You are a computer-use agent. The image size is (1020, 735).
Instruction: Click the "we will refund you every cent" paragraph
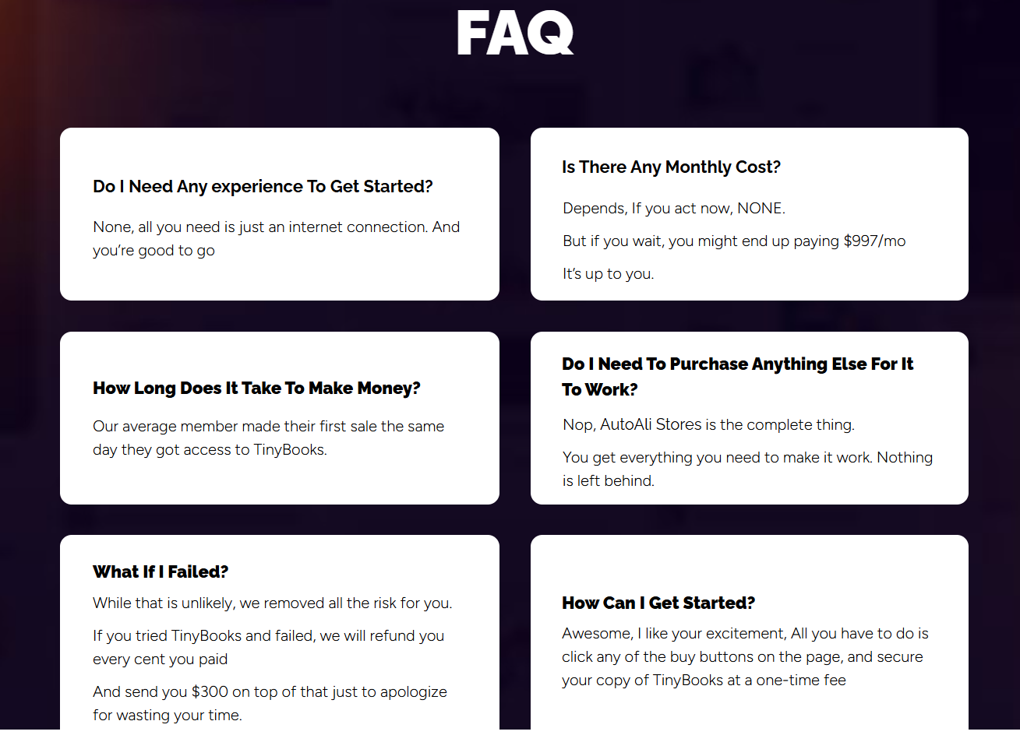[268, 647]
